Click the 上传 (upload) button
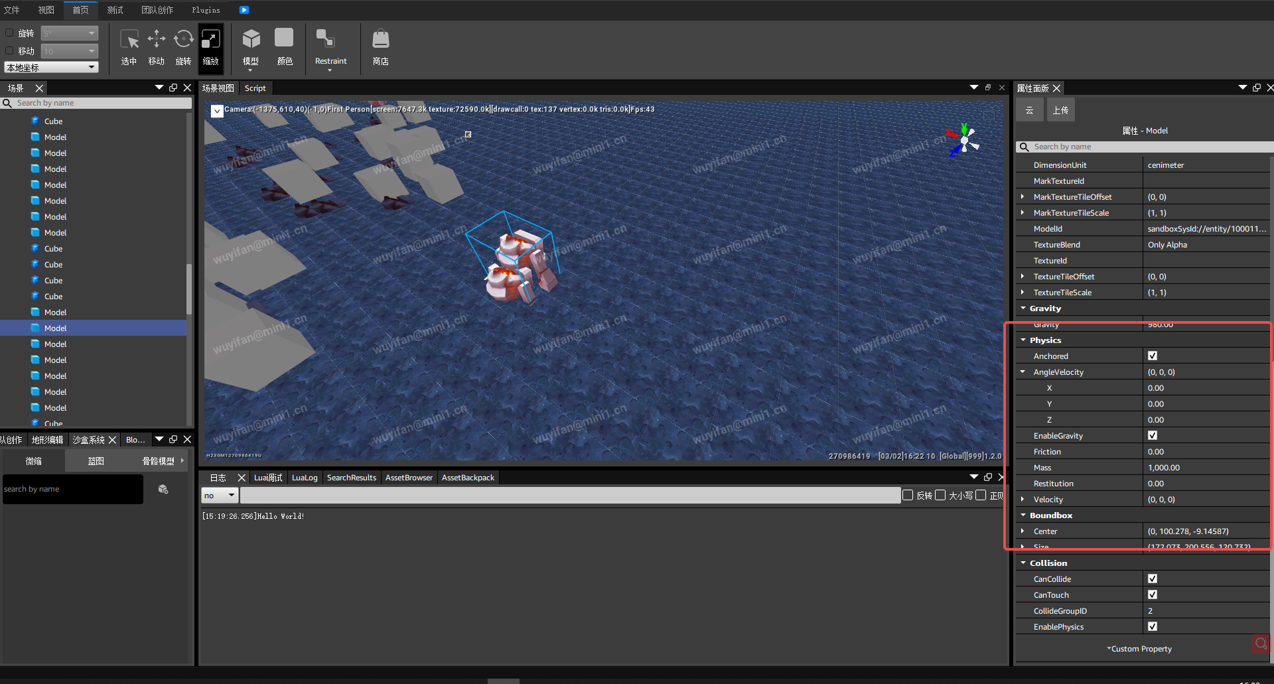1274x684 pixels. pos(1060,110)
